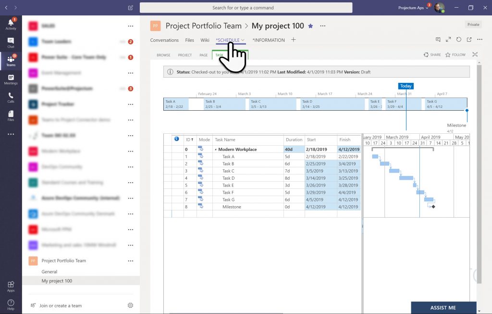Follow the Project Portfolio Team site
Viewport: 492px width, 314px height.
(455, 55)
